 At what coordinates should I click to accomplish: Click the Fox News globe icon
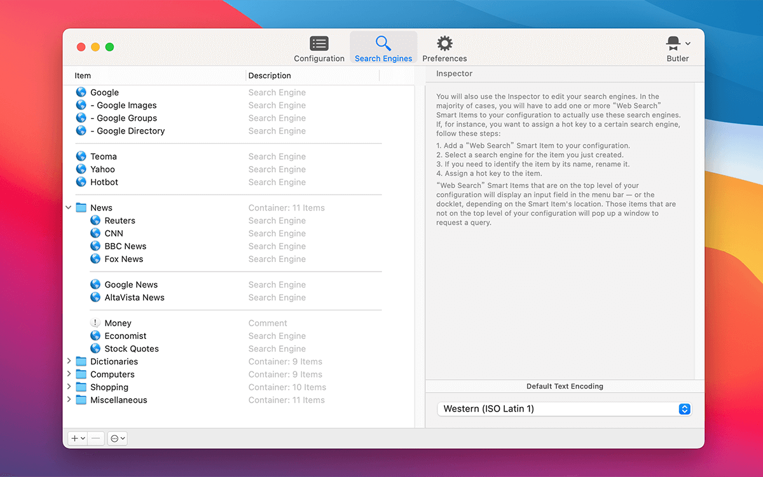pos(95,259)
